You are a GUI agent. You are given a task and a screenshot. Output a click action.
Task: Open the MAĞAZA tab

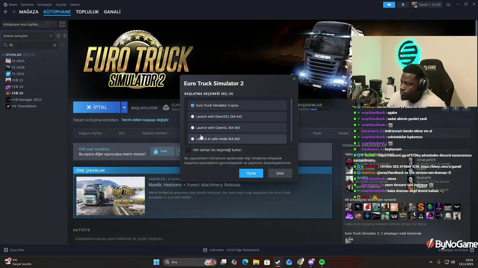(29, 12)
